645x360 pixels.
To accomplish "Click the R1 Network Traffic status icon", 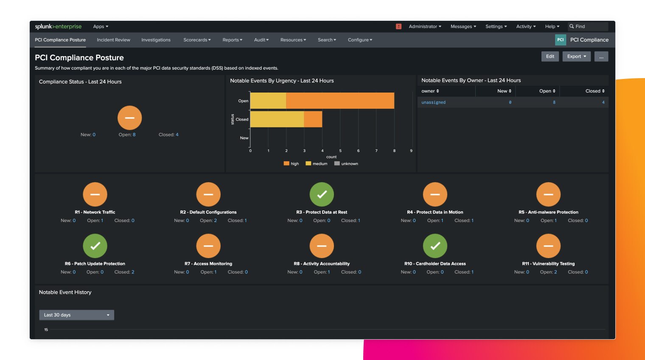I will point(95,194).
